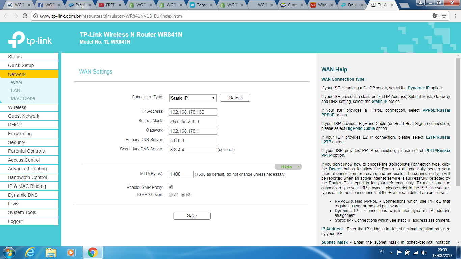
Task: Click the site info icon before URL
Action: (36, 16)
